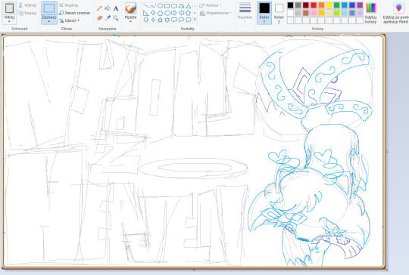Choose the left arrow shape

[181, 13]
